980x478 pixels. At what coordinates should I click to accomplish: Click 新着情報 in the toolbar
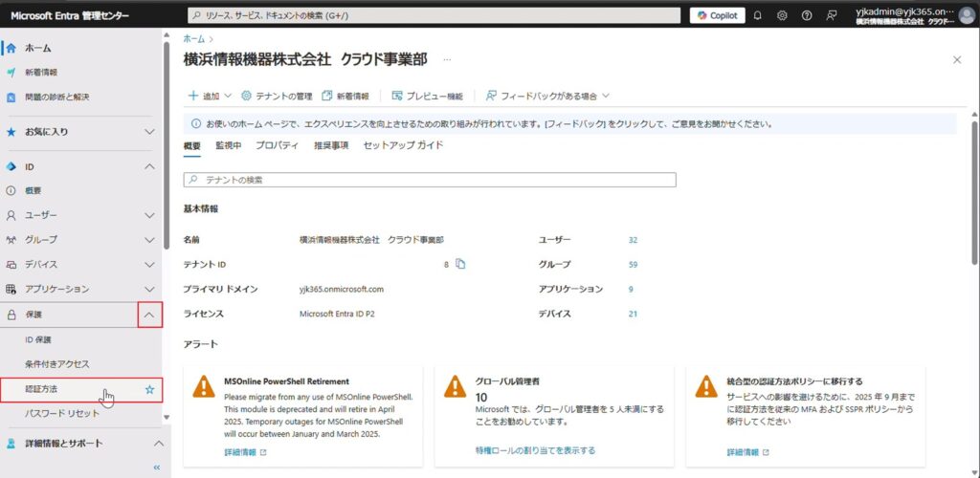345,97
